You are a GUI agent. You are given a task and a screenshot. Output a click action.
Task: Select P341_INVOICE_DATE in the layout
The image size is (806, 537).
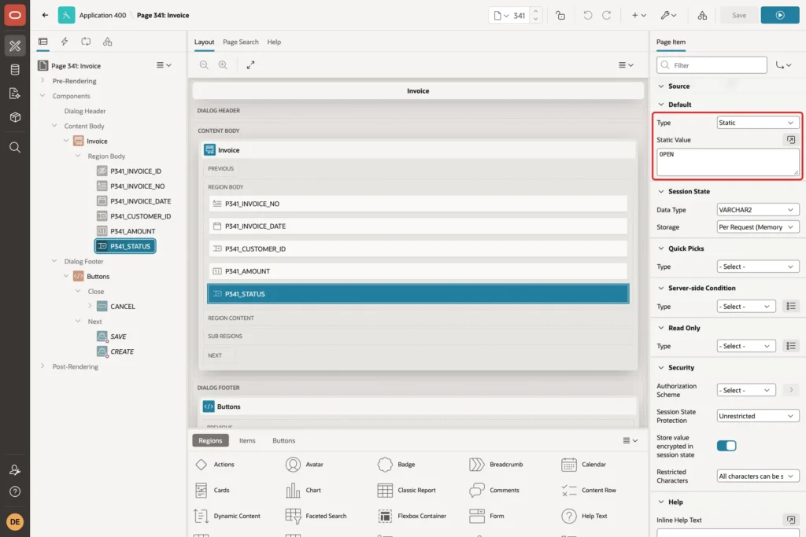[x=417, y=226]
